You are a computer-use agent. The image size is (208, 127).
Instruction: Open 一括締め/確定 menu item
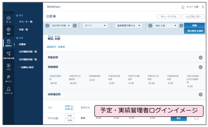pos(26,67)
